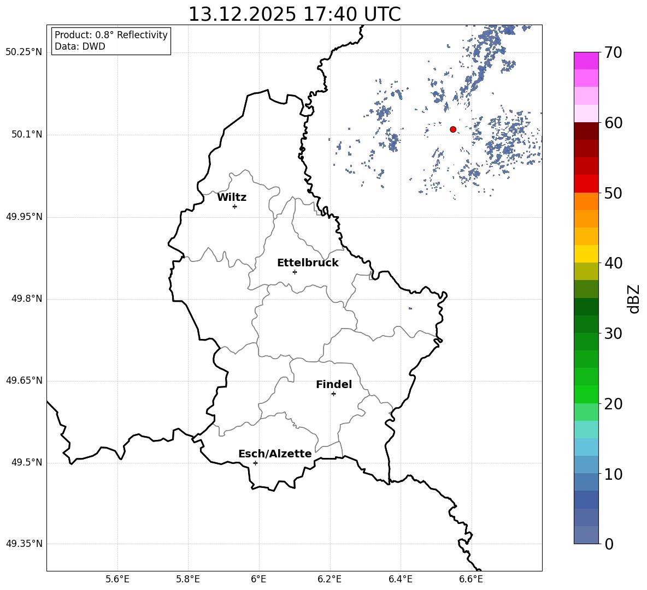Click the Esch/Alzette station cross marker
The width and height of the screenshot is (647, 590).
pos(255,463)
